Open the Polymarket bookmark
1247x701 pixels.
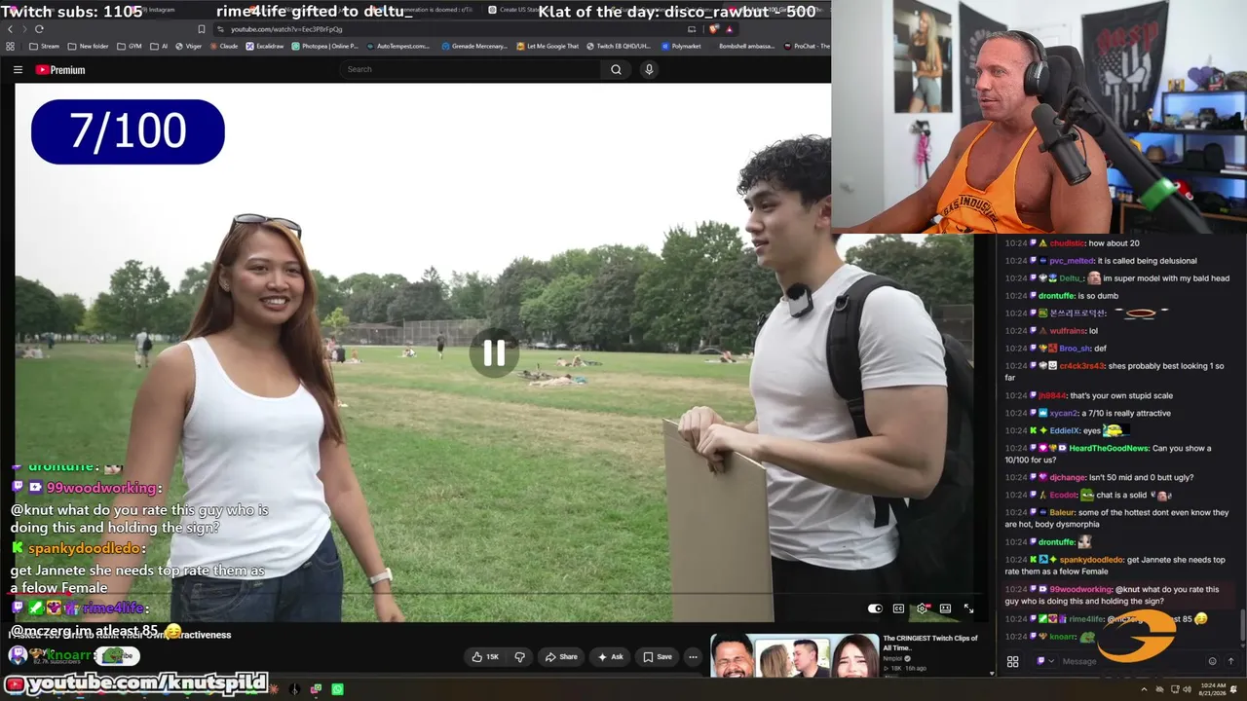point(681,46)
